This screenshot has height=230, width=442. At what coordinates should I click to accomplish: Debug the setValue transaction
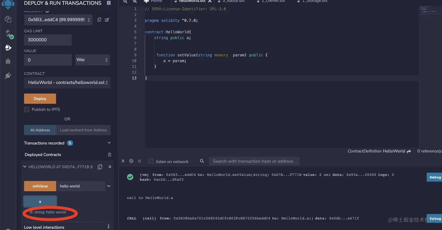[435, 177]
